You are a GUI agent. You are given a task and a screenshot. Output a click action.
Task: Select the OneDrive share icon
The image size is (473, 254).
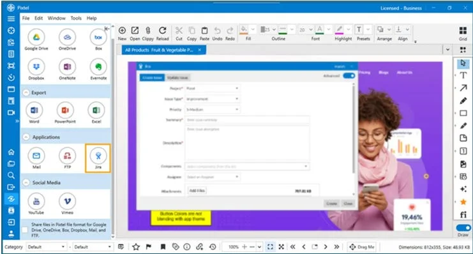click(x=67, y=38)
